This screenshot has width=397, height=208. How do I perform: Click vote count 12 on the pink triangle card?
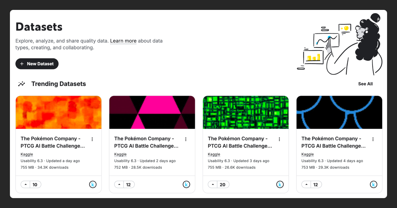129,185
